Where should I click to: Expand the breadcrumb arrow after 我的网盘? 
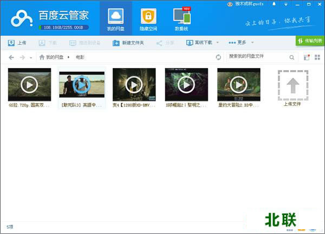point(69,57)
